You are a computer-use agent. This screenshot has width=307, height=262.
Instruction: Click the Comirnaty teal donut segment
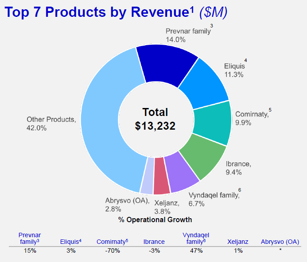pos(213,123)
